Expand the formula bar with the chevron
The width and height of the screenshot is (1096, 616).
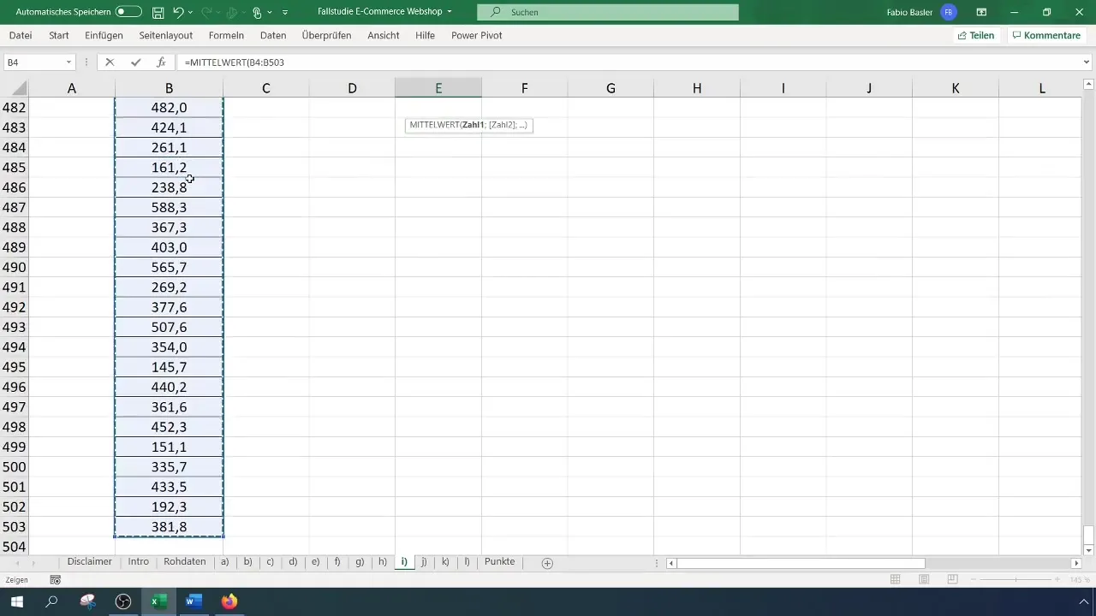coord(1087,62)
